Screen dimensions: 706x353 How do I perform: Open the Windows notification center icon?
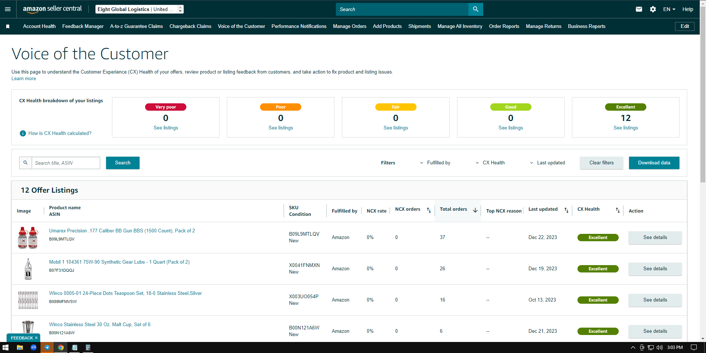(694, 347)
